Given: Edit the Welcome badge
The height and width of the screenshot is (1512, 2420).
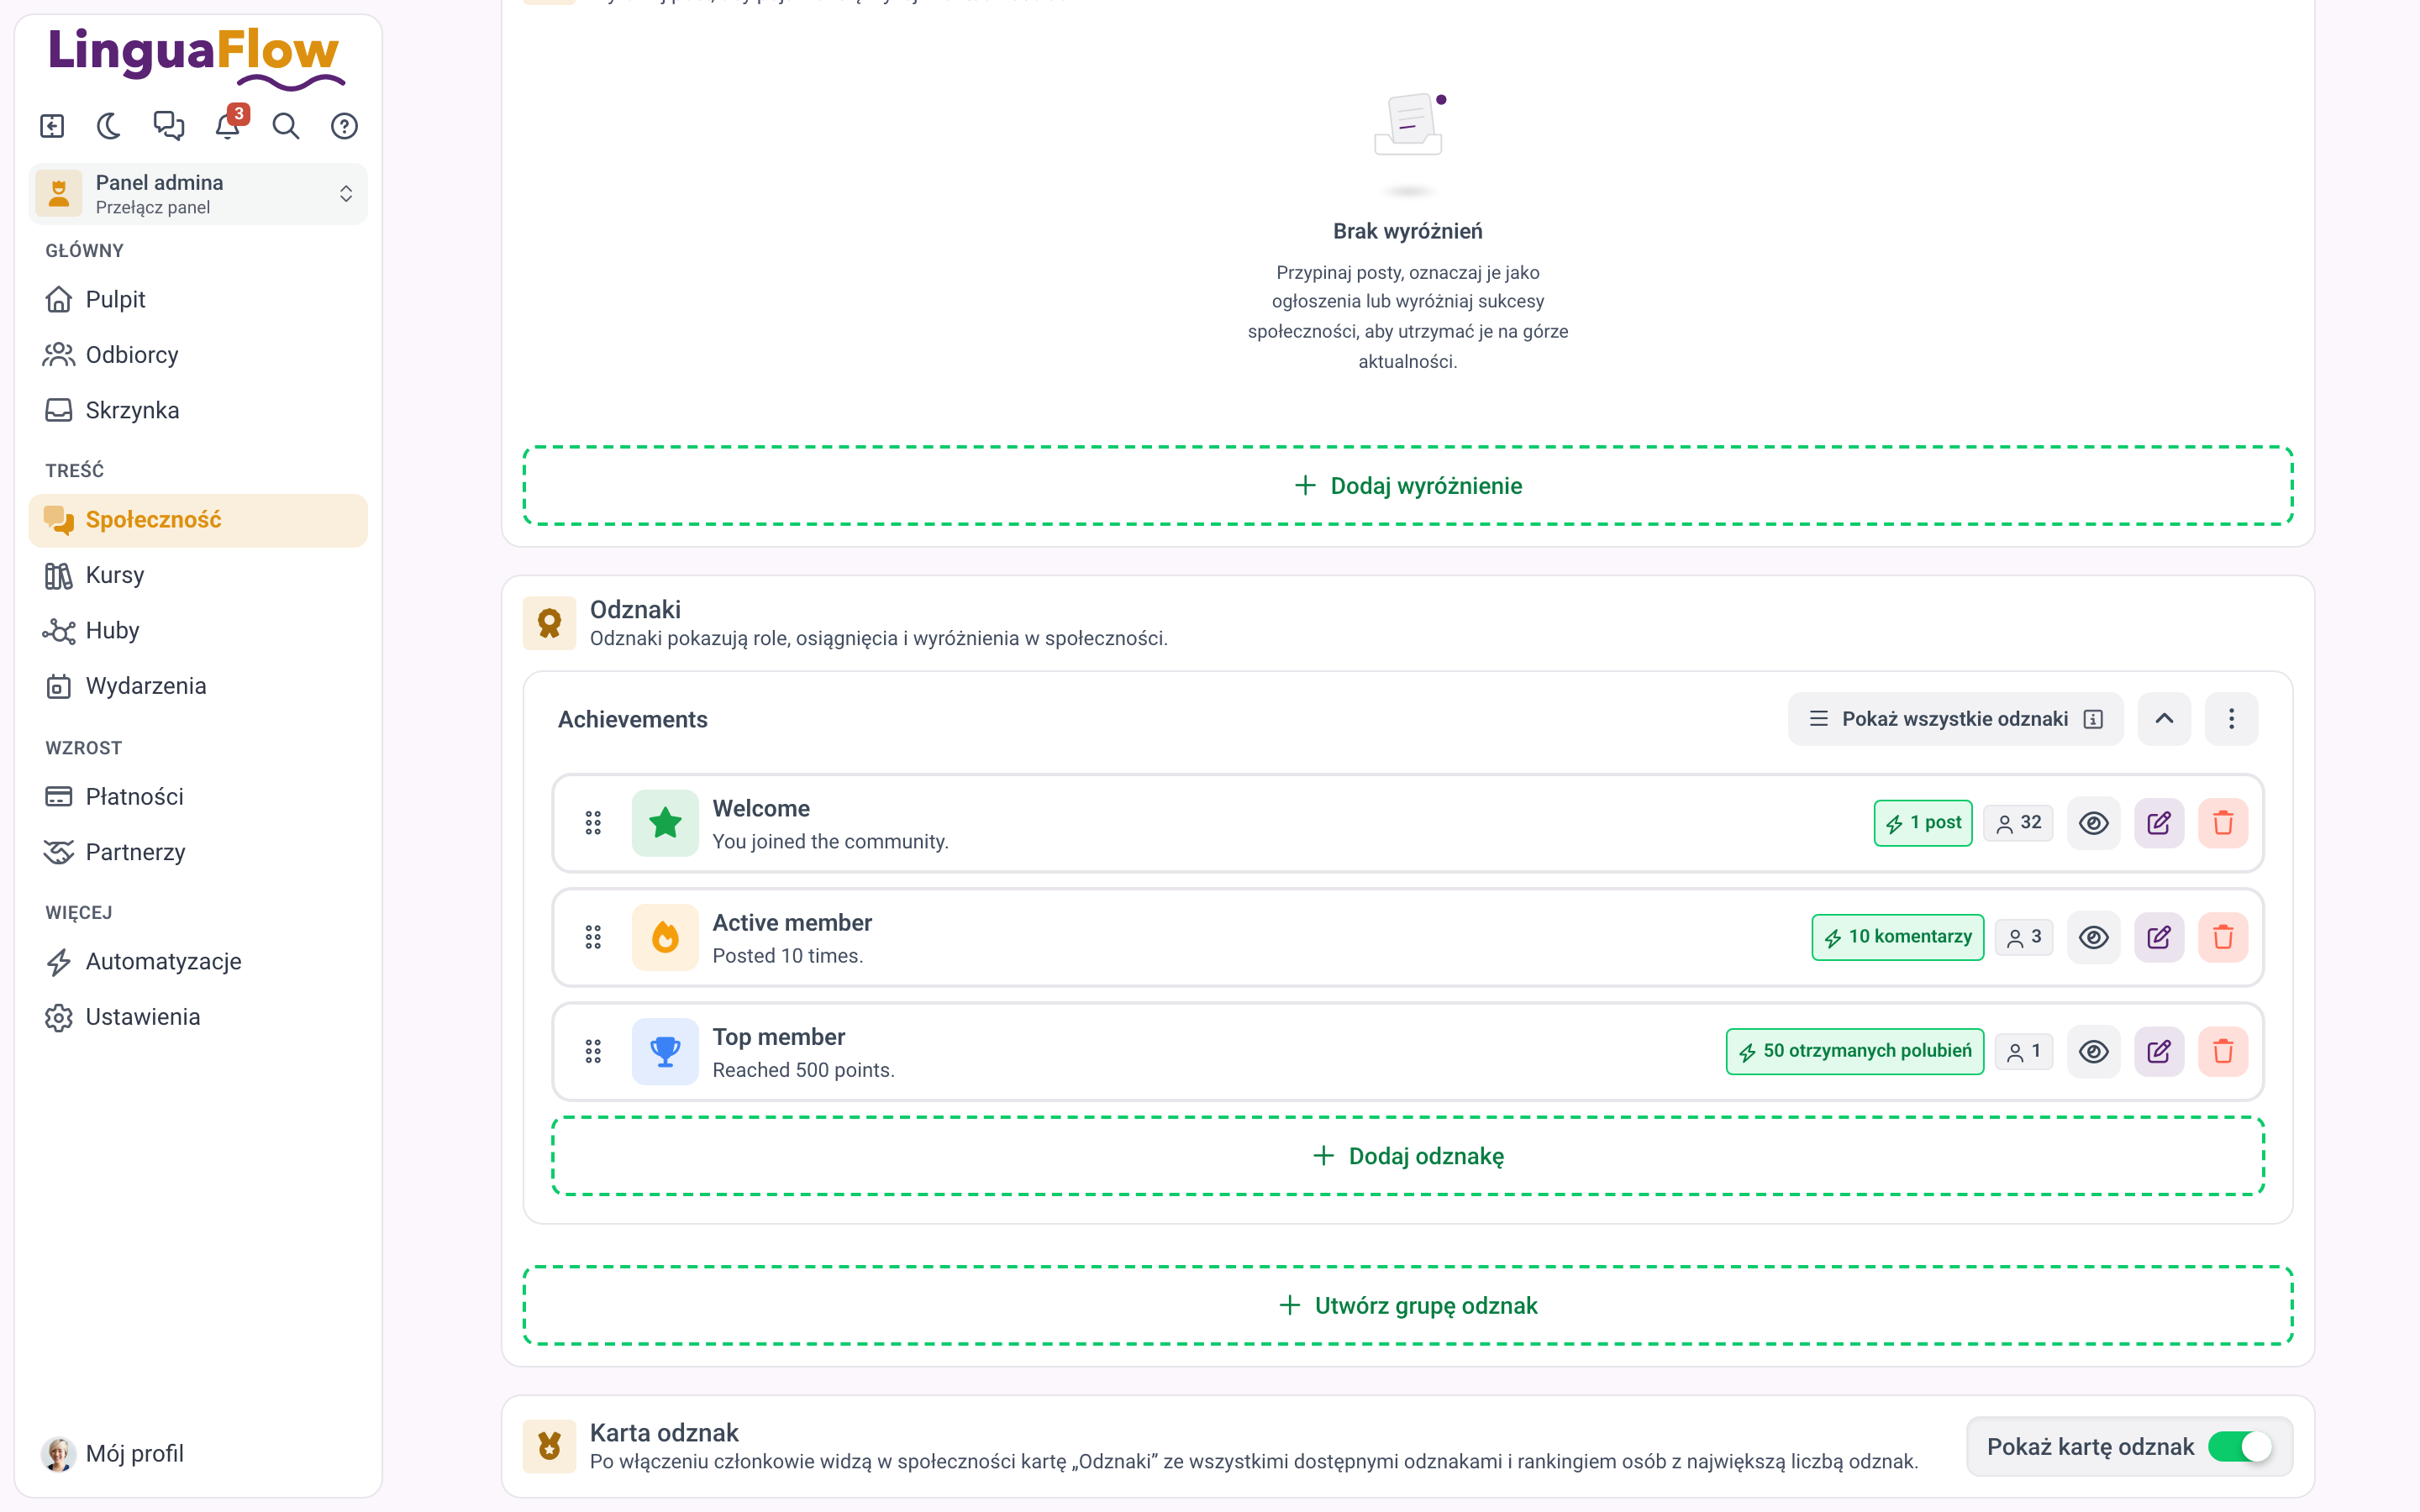Looking at the screenshot, I should click(2159, 823).
